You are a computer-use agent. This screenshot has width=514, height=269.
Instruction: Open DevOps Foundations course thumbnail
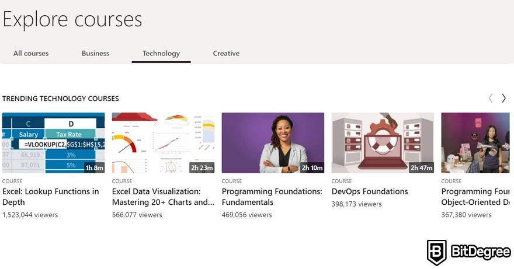coord(383,142)
